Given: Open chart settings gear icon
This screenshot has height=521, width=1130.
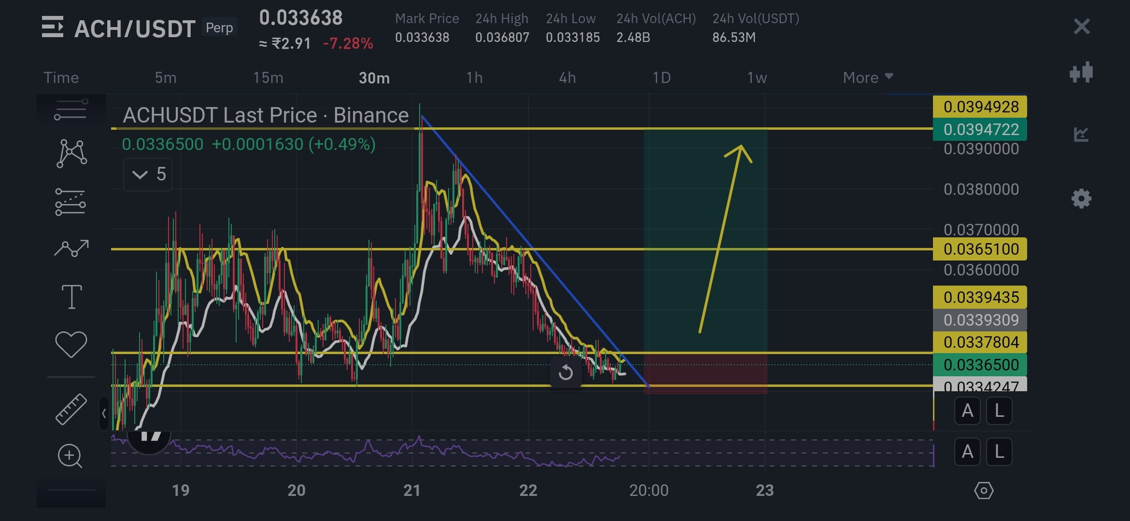Looking at the screenshot, I should tap(1081, 198).
